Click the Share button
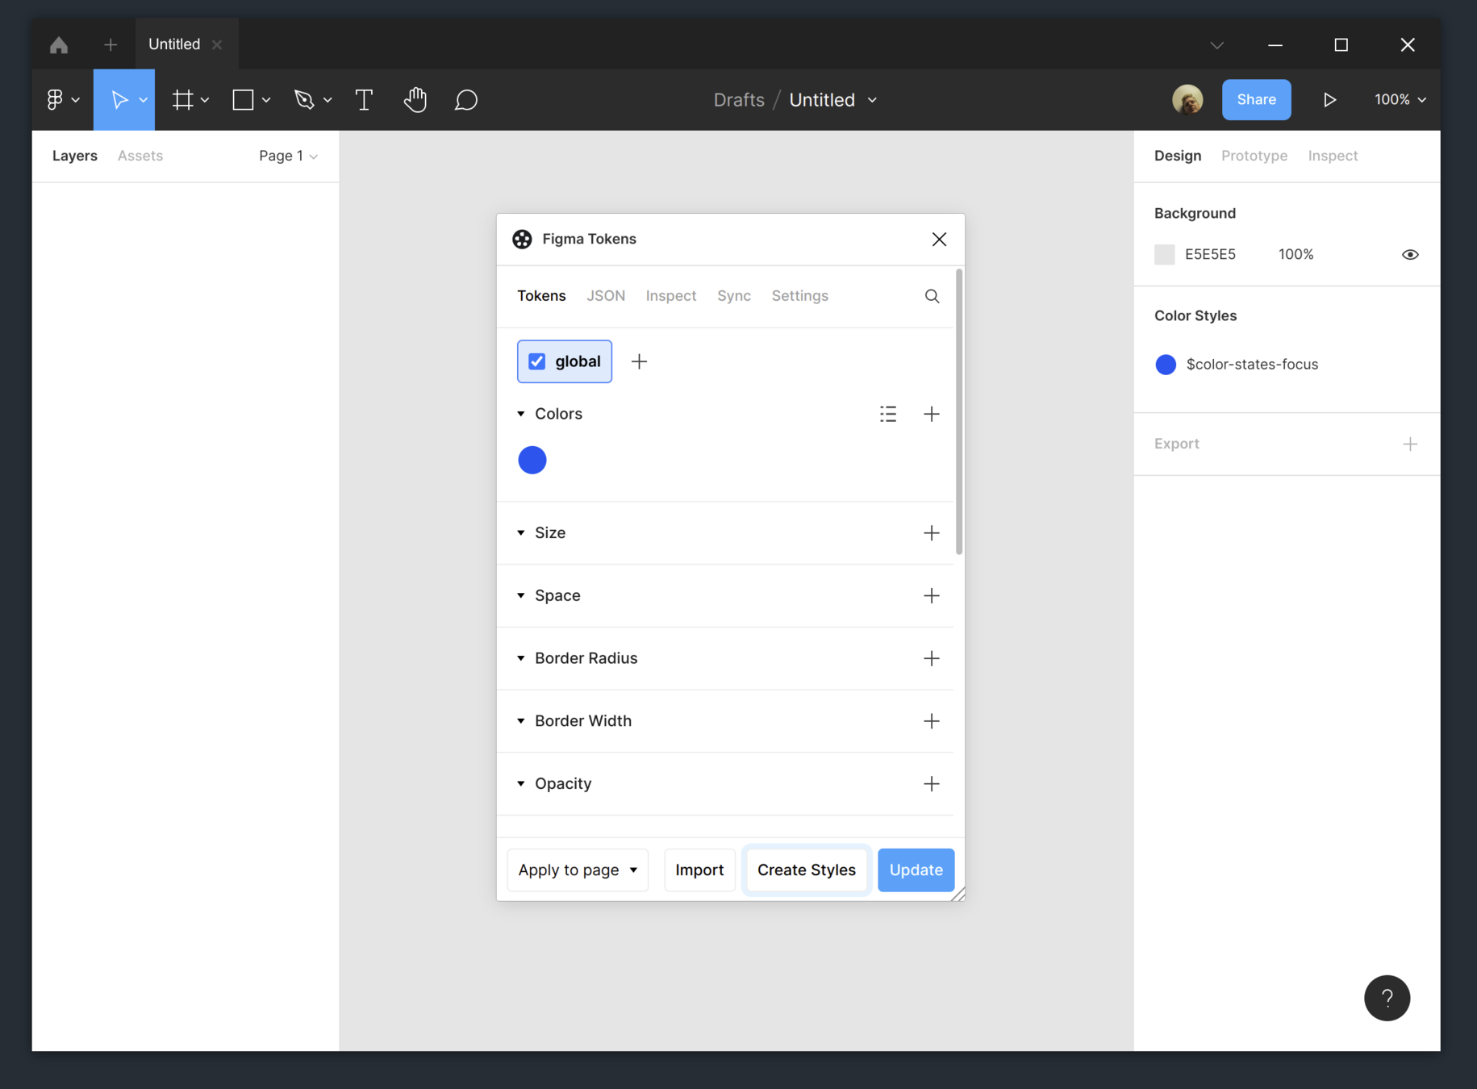Screen dimensions: 1477x1089 click(x=1256, y=99)
